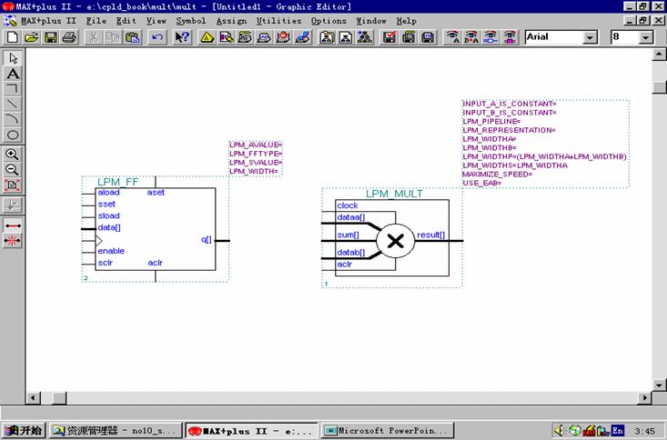Click the LPM_WIDTHA= parameter text

coord(490,139)
